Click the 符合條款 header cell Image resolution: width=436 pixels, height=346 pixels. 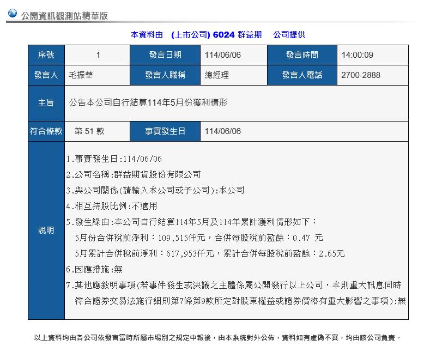[x=46, y=131]
